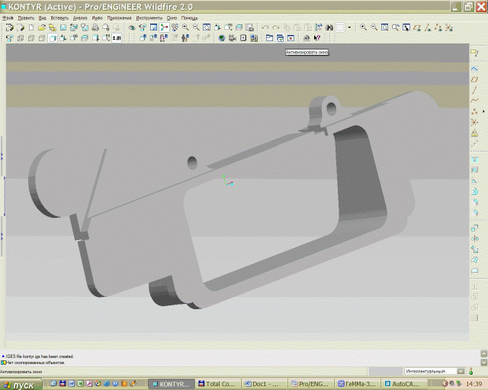This screenshot has width=488, height=390.
Task: Click the ±.01 tolerance display icon
Action: [x=117, y=38]
